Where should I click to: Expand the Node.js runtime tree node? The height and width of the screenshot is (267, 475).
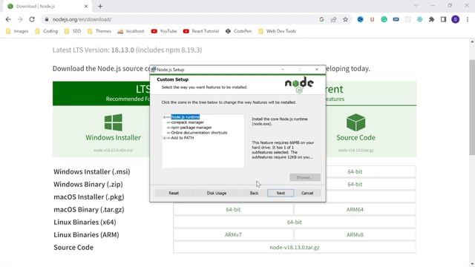[165, 117]
